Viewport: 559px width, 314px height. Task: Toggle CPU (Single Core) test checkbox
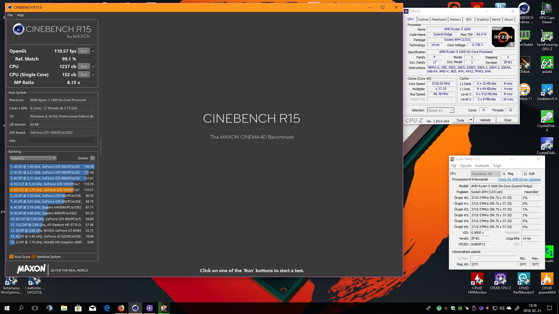[93, 74]
